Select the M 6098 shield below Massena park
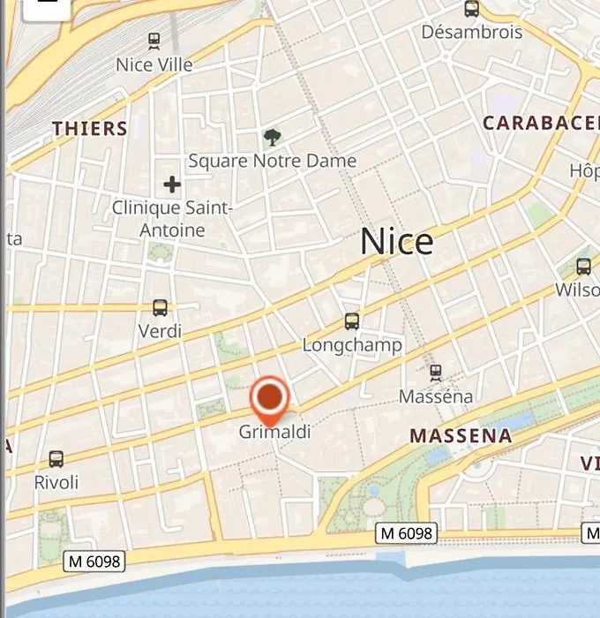Viewport: 600px width, 618px height. pos(406,533)
